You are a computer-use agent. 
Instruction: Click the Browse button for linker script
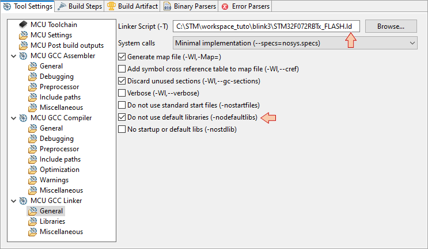[x=391, y=26]
